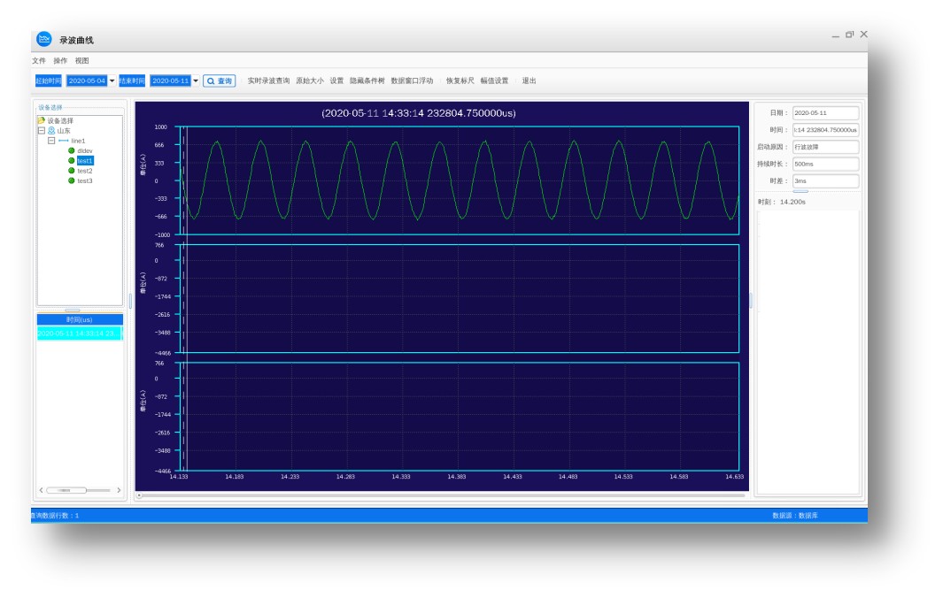This screenshot has width=943, height=598.
Task: Click the line1 line icon
Action: tap(63, 141)
